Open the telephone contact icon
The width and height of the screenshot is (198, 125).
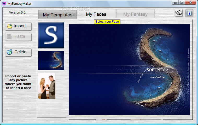coord(179,13)
